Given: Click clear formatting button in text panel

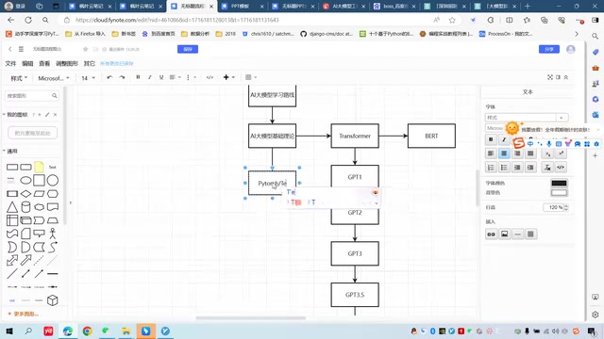Looking at the screenshot, I should pyautogui.click(x=547, y=168).
